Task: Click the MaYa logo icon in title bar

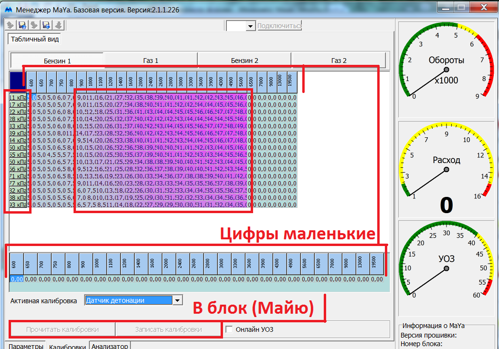Action: point(8,10)
